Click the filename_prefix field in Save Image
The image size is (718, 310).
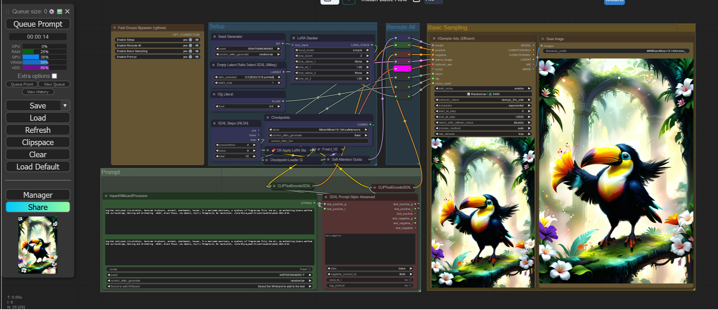coord(616,51)
